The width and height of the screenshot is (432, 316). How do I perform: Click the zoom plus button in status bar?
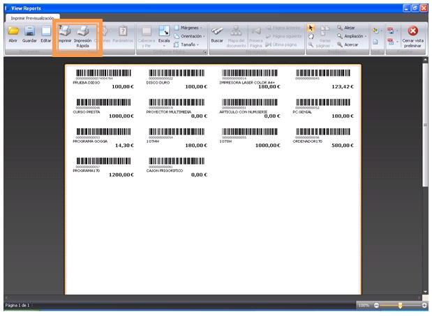click(x=424, y=306)
